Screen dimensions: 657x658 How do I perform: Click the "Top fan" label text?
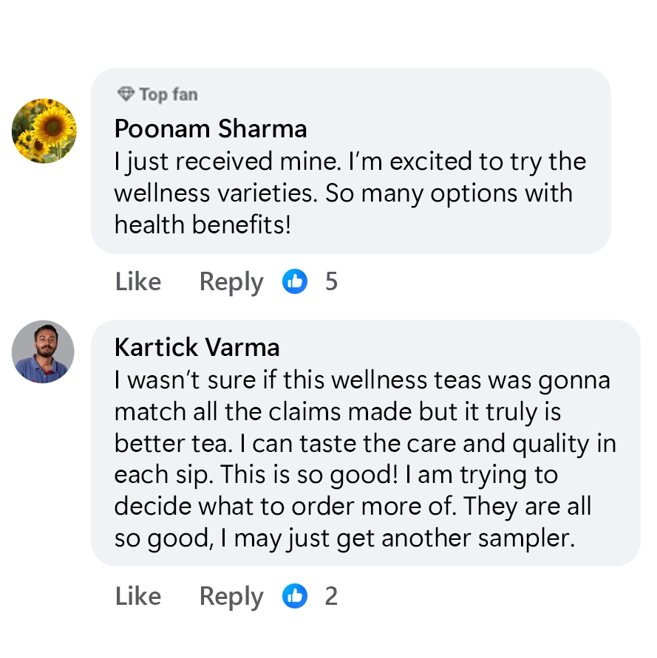pyautogui.click(x=168, y=95)
